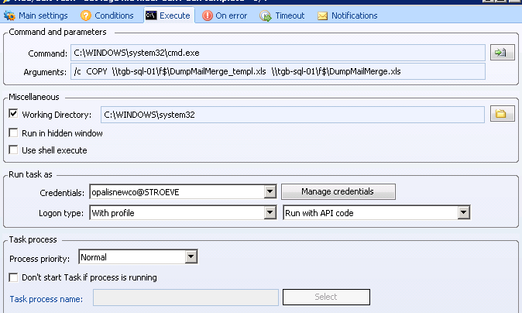522x313 pixels.
Task: Enable Run in hidden window
Action: pos(13,133)
